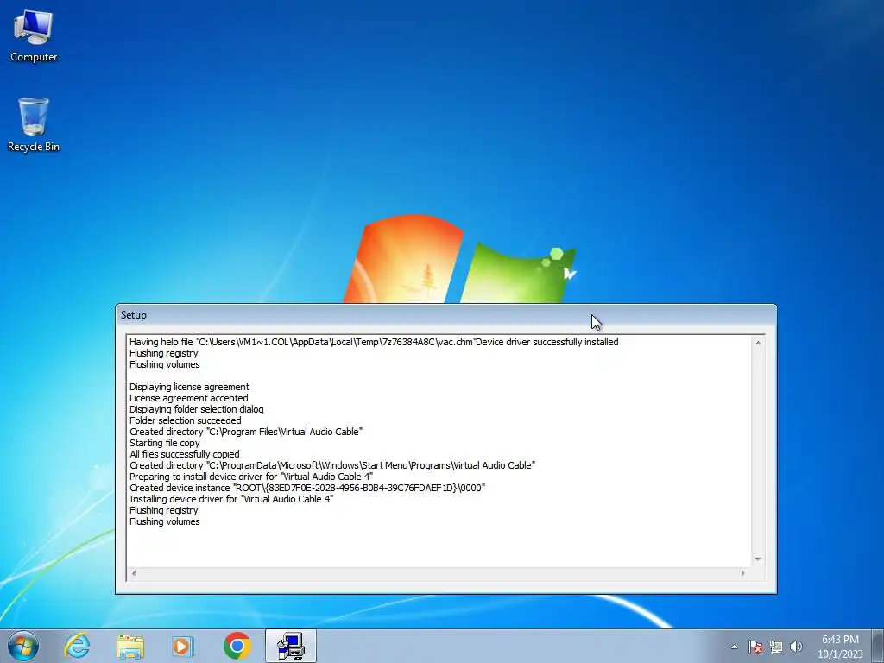Click the 'Starting file copy' log line
The width and height of the screenshot is (884, 663).
(x=165, y=443)
